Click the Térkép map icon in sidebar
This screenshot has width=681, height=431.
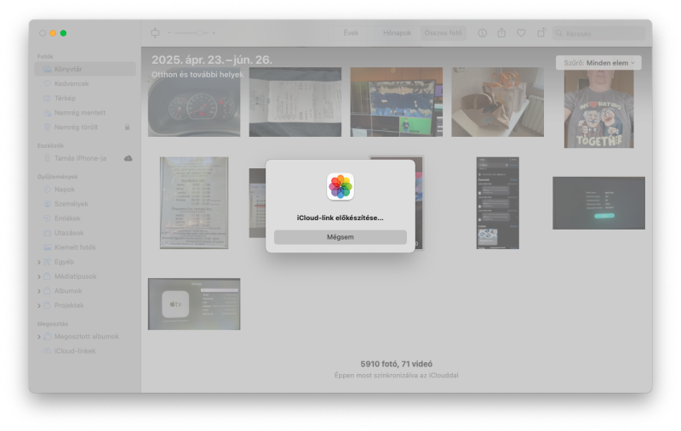(47, 98)
